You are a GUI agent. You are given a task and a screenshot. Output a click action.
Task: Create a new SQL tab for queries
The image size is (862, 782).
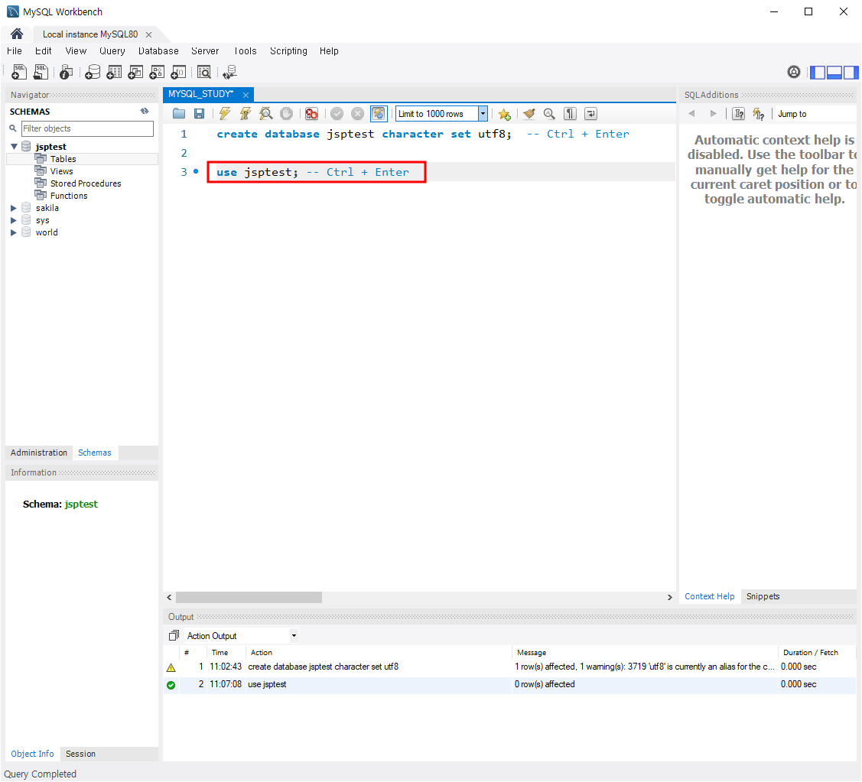19,72
